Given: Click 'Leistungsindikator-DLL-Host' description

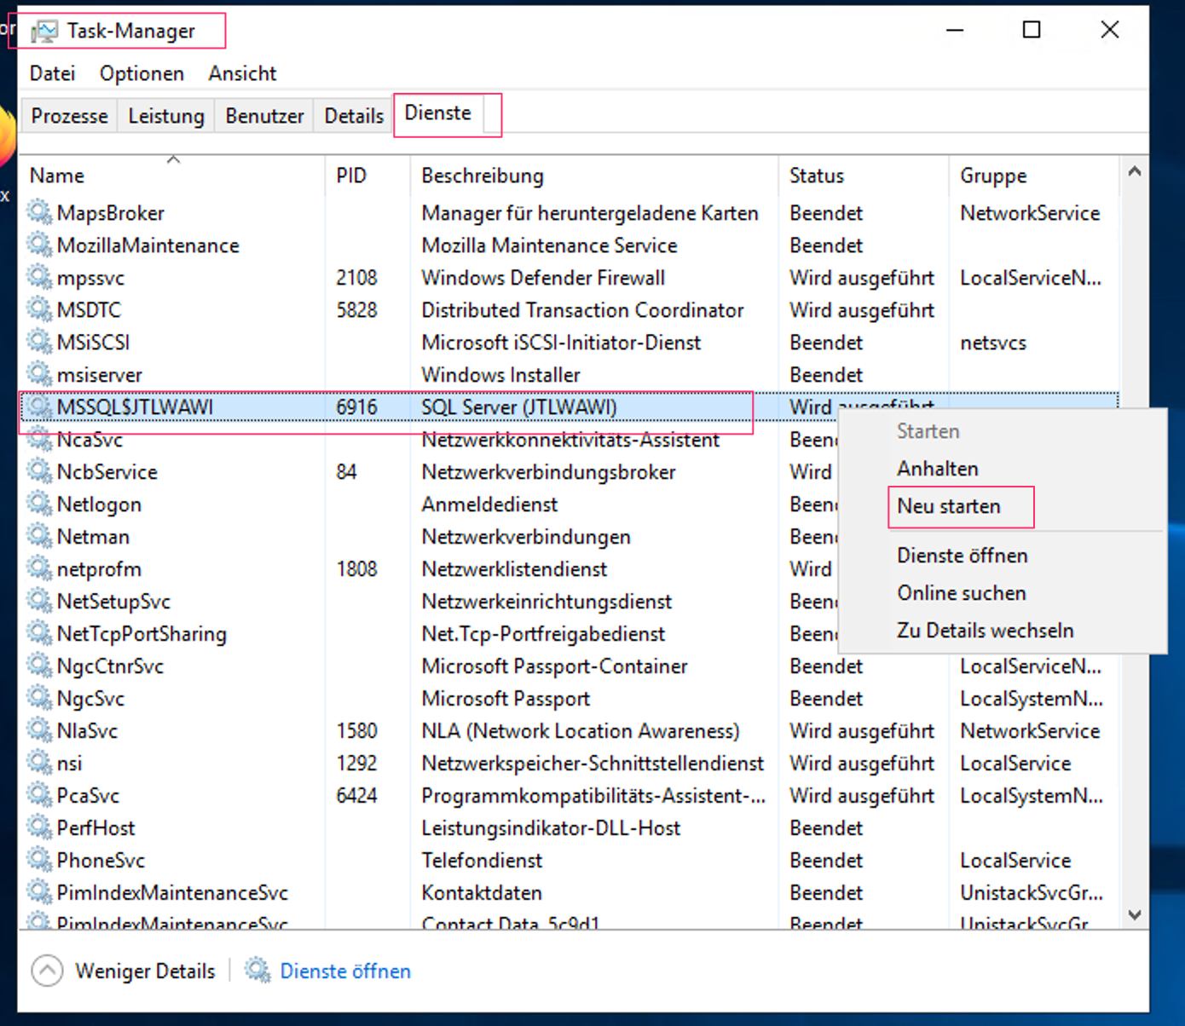Looking at the screenshot, I should [x=551, y=828].
